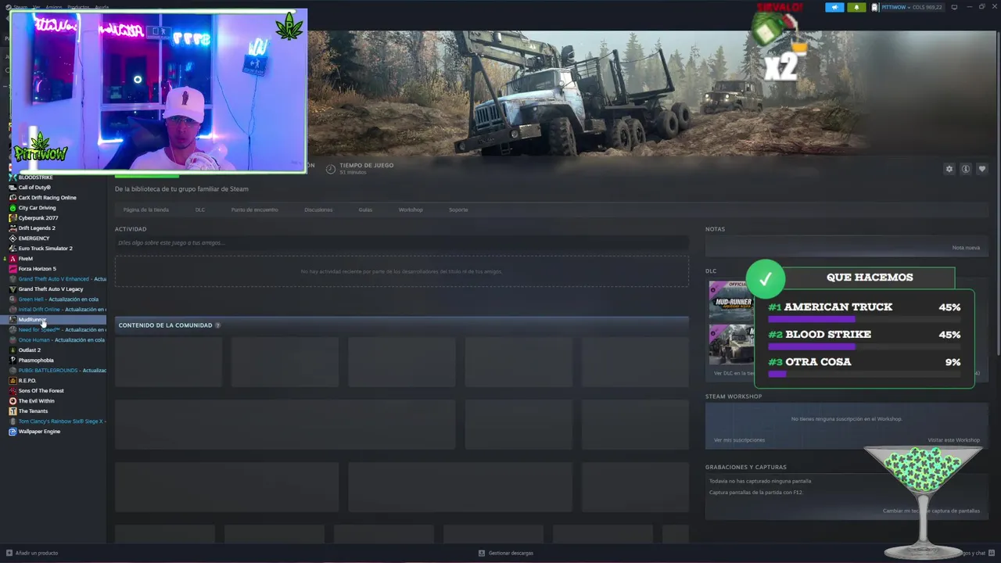
Task: Click Visitar este Workshop link
Action: (953, 440)
